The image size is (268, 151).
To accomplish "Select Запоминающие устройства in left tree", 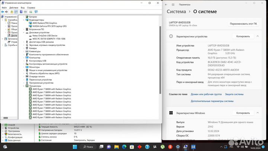I will pos(13,39).
